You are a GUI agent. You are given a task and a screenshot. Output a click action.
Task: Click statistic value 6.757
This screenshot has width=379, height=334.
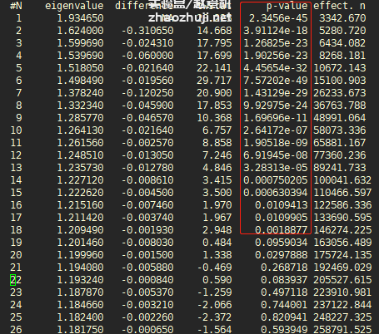(217, 130)
